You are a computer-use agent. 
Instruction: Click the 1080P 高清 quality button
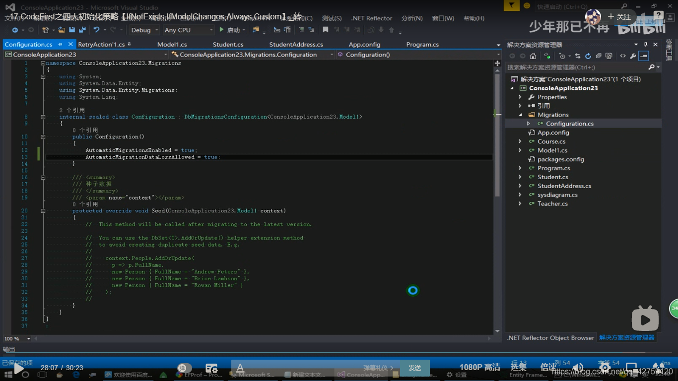click(x=480, y=368)
